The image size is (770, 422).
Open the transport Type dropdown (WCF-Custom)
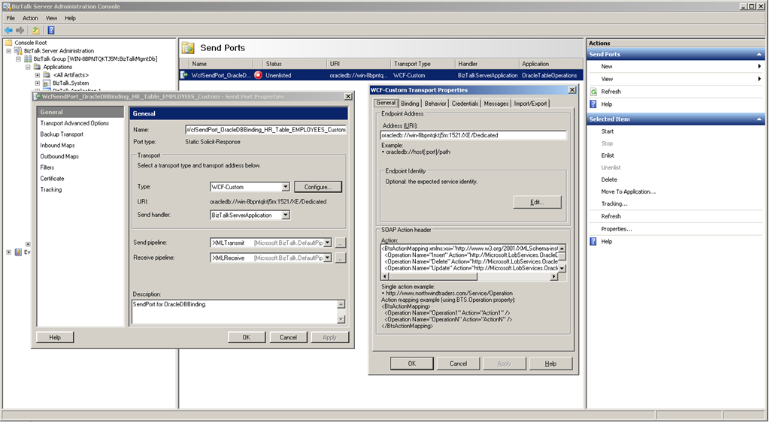click(285, 187)
